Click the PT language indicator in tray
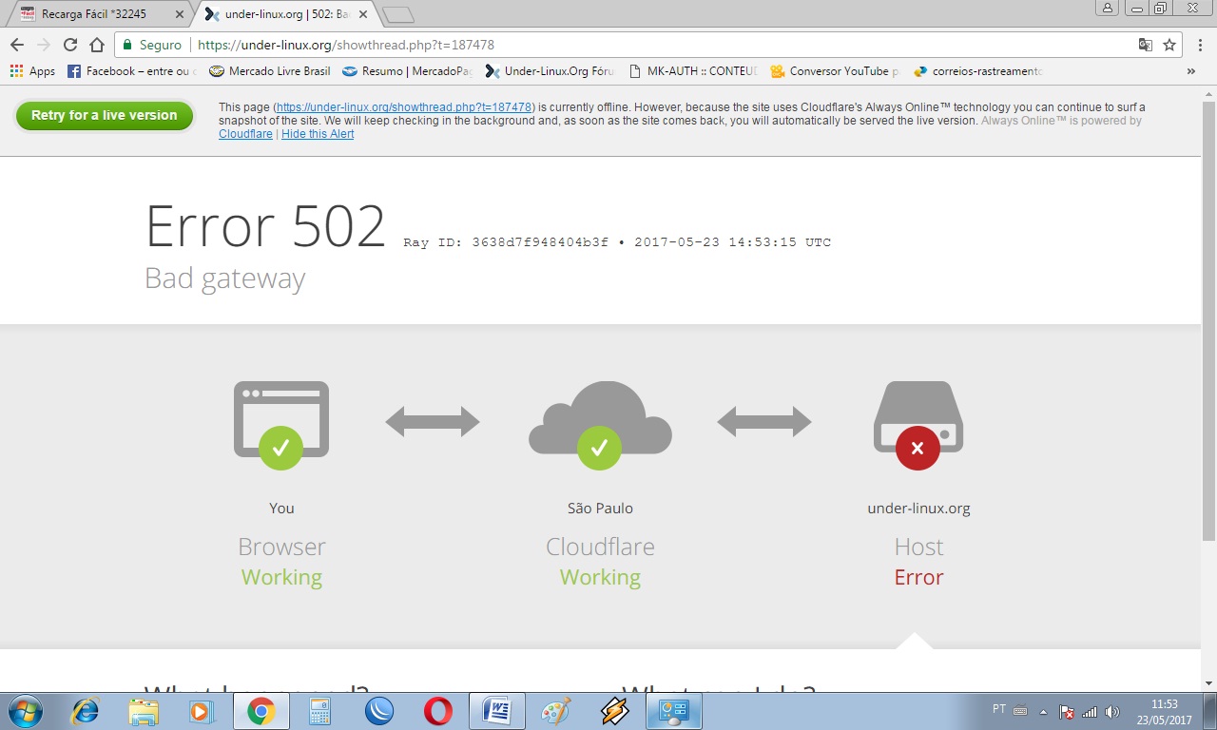 click(999, 709)
